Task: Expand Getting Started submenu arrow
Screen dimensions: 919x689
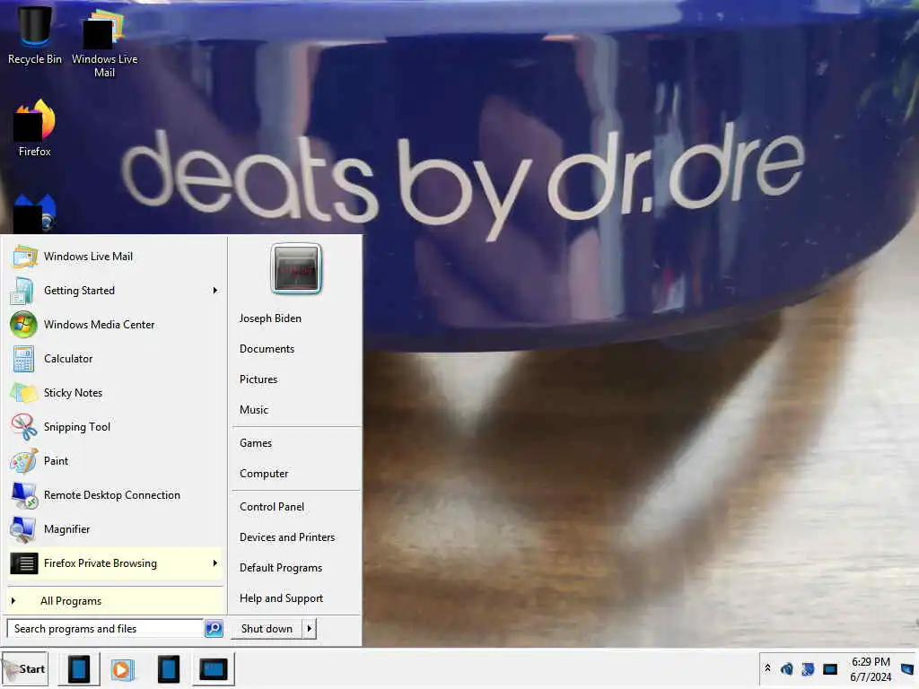Action: coord(215,291)
